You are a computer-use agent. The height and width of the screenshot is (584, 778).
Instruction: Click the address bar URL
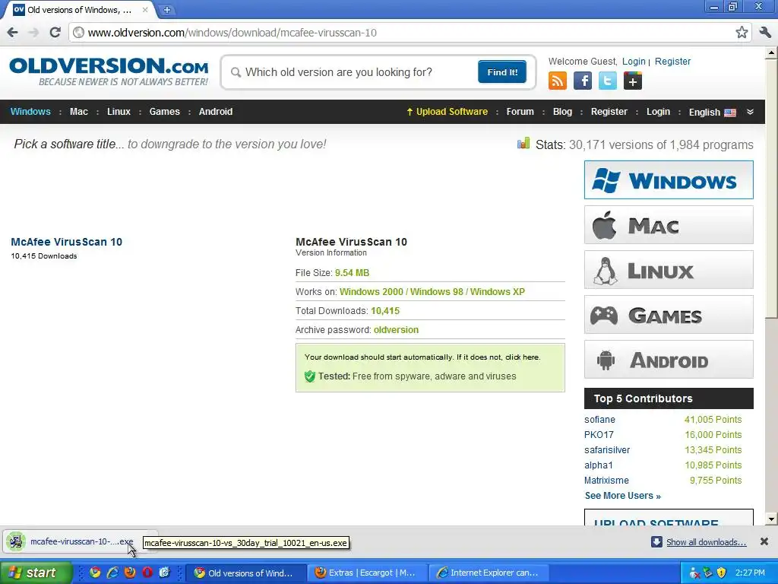pyautogui.click(x=232, y=33)
